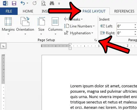Undo the last action
137x110 pixels.
coord(23,3)
